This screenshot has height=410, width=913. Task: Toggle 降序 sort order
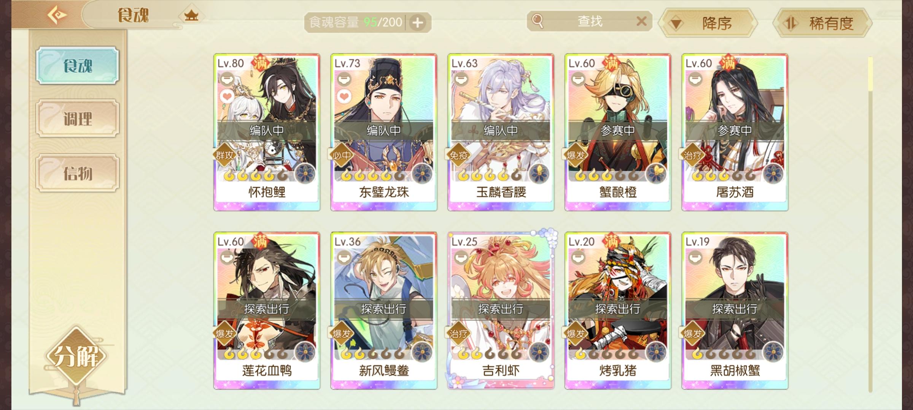708,23
